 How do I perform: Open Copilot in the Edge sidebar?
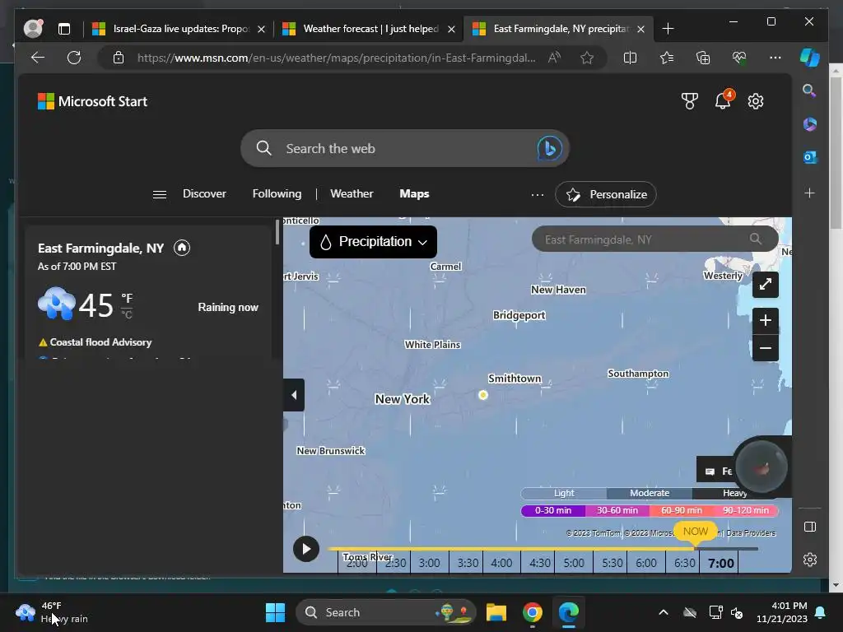pos(810,58)
